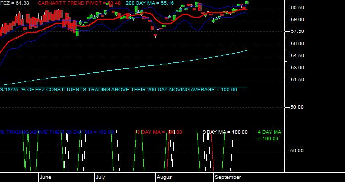Click the % TRADING ABOVE THEIR 30 DAY MA label
This screenshot has height=182, width=345.
click(x=57, y=132)
